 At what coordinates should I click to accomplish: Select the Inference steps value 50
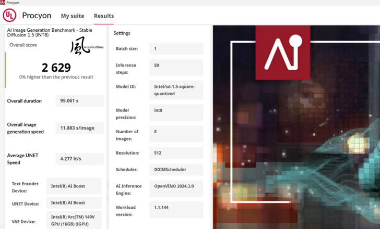tap(176, 68)
